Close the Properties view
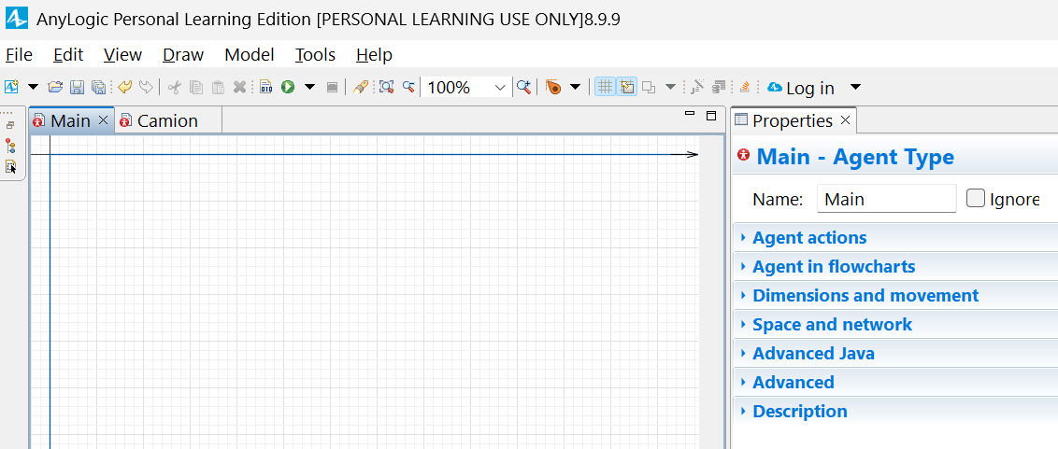 [846, 120]
